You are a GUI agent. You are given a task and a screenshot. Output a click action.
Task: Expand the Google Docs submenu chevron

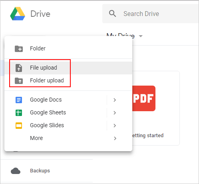pyautogui.click(x=115, y=100)
